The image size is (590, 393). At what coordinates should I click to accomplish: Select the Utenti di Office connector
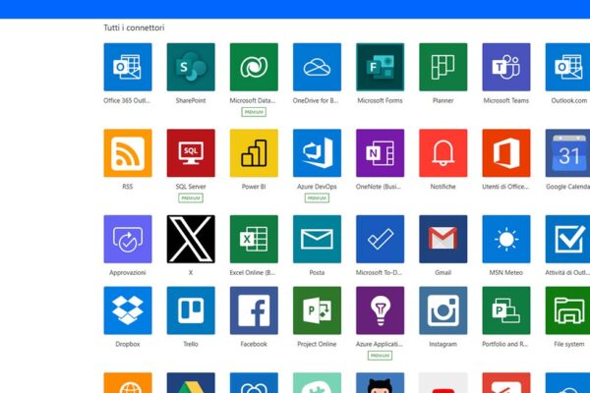506,153
